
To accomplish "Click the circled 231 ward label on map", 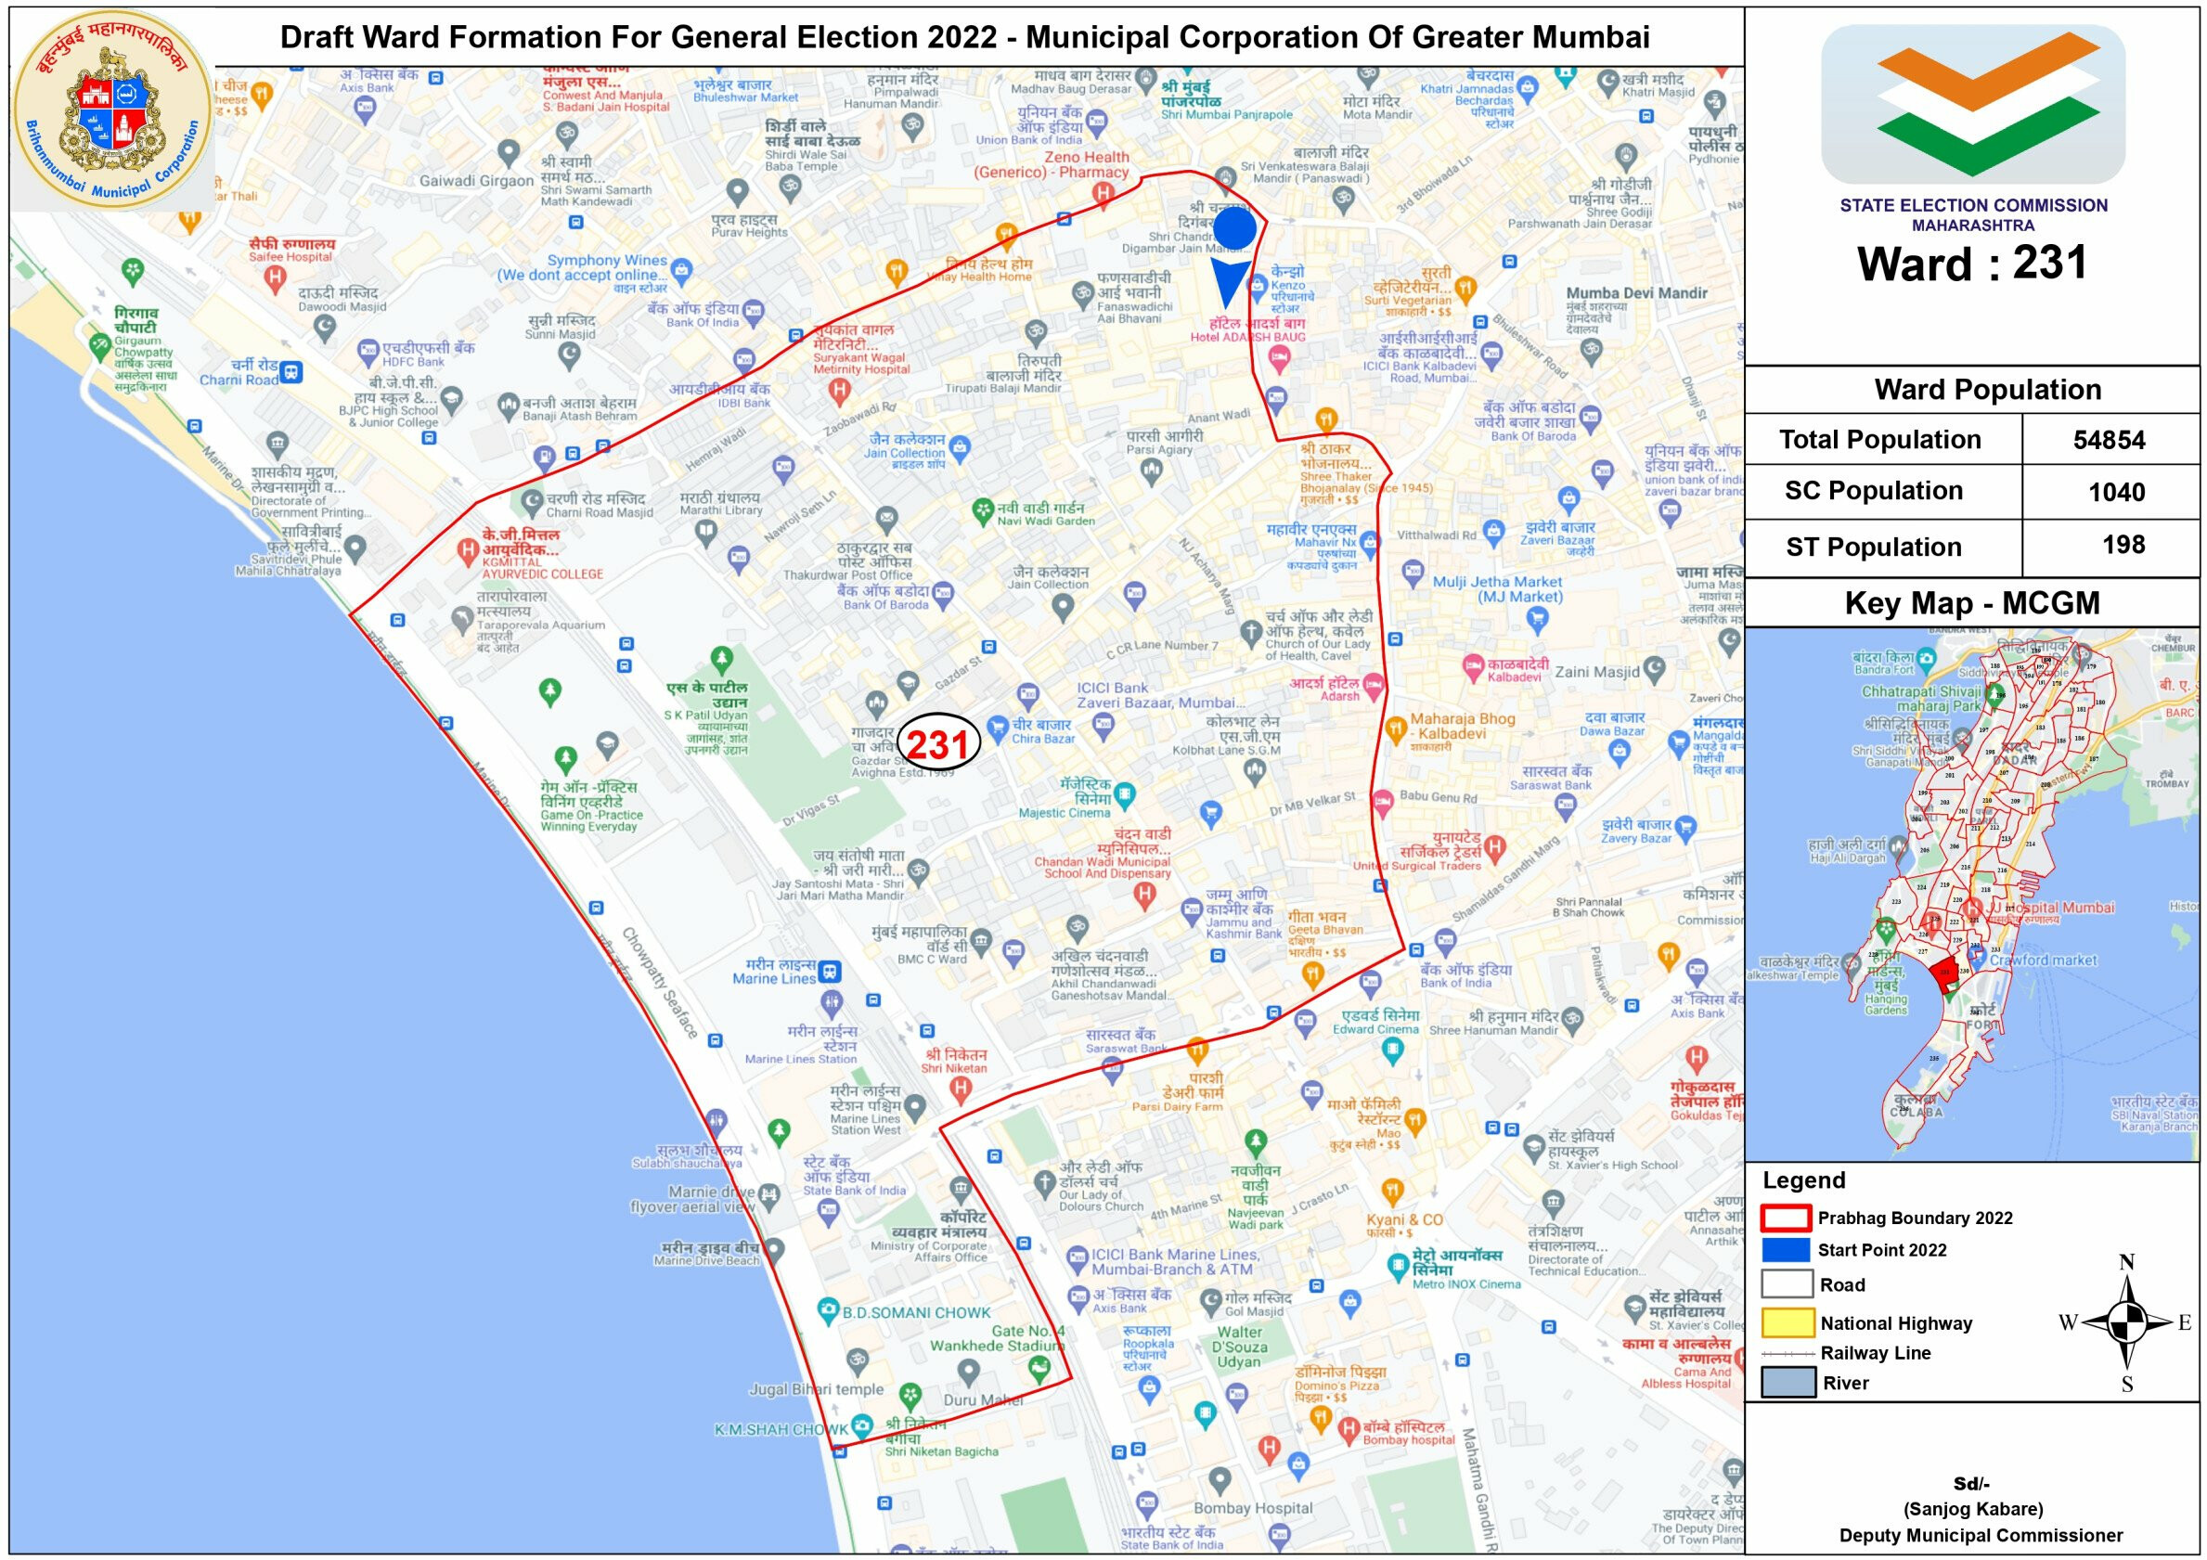I will point(938,745).
